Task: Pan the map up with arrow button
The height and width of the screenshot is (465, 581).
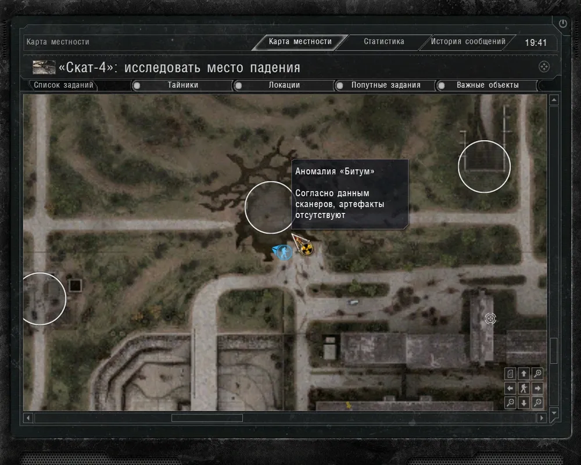Action: click(x=524, y=373)
